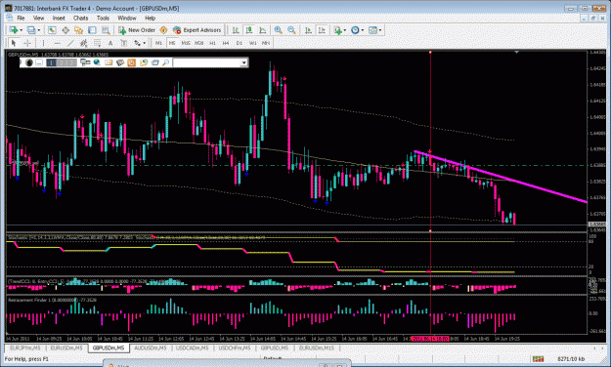The width and height of the screenshot is (611, 367).
Task: Select the Vertical Line drawing tool
Action: [43, 43]
